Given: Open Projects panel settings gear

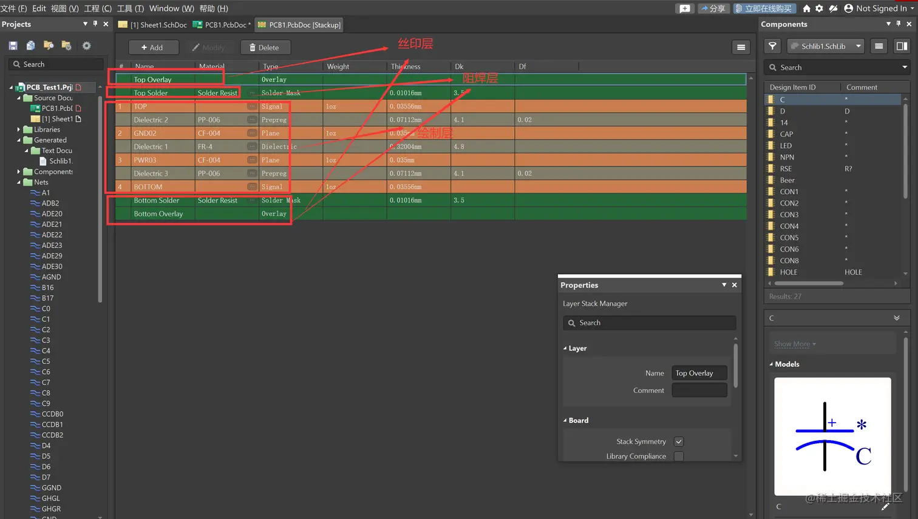Looking at the screenshot, I should (86, 45).
